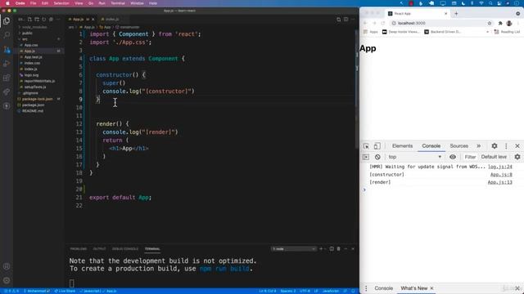
Task: Open the What's New drawer tab
Action: pyautogui.click(x=413, y=288)
